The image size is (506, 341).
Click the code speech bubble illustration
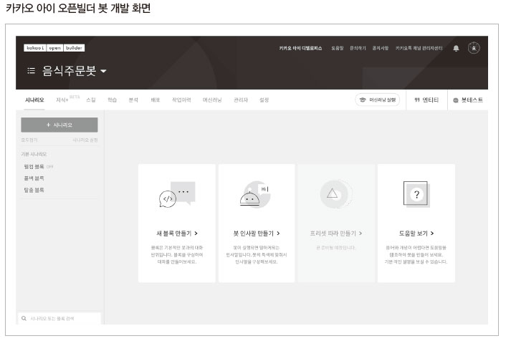pos(177,195)
